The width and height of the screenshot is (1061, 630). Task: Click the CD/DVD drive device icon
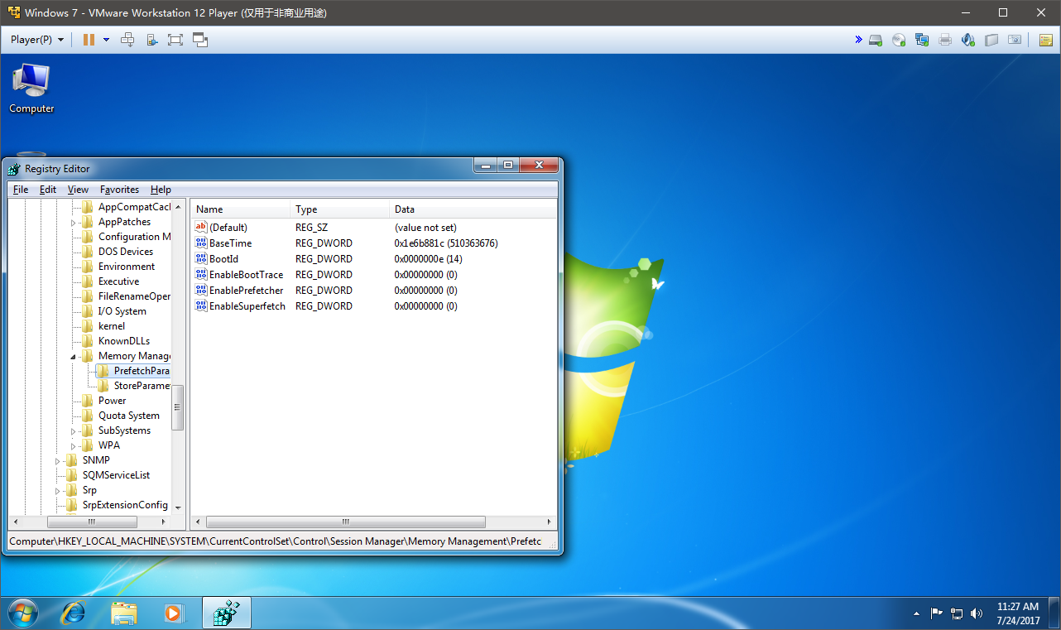899,40
